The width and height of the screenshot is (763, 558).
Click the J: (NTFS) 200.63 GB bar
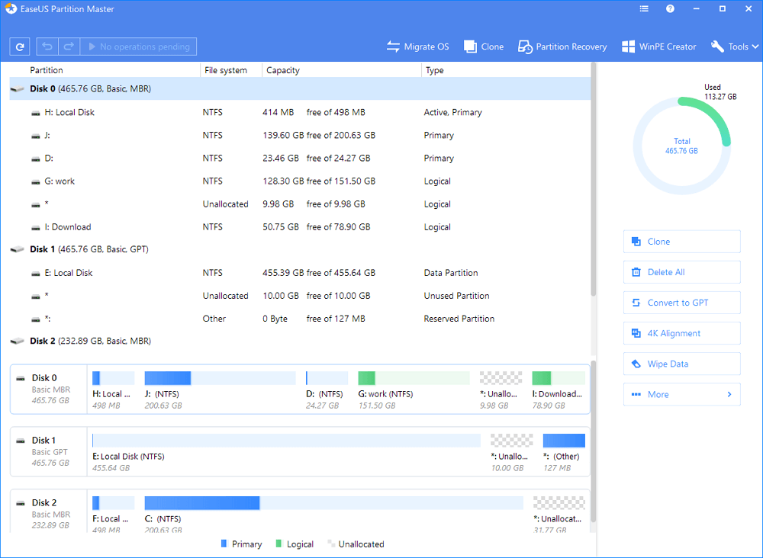[220, 378]
